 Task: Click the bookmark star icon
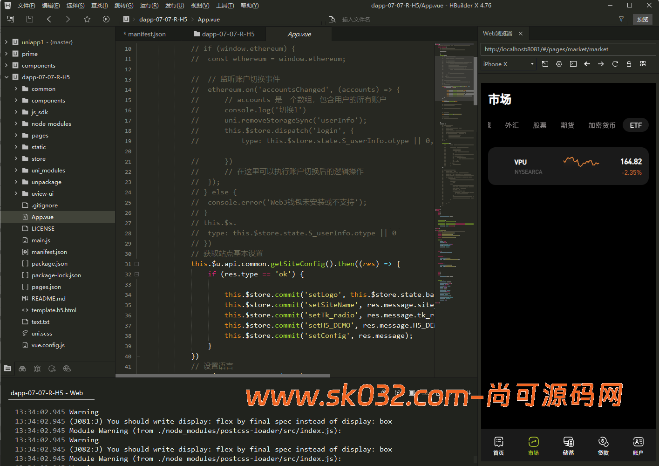87,19
